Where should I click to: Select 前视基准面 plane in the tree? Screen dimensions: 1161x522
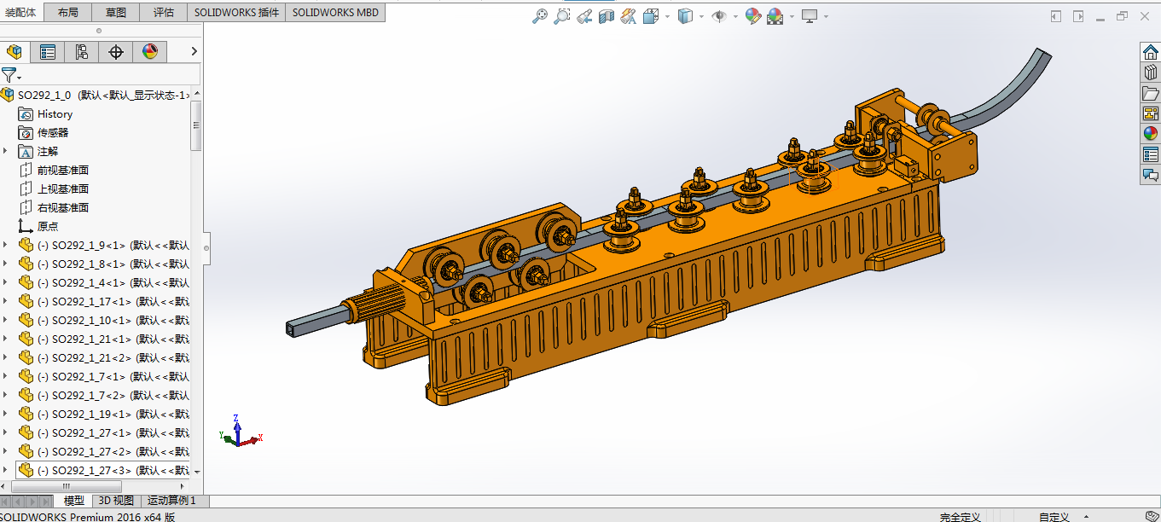click(x=63, y=171)
